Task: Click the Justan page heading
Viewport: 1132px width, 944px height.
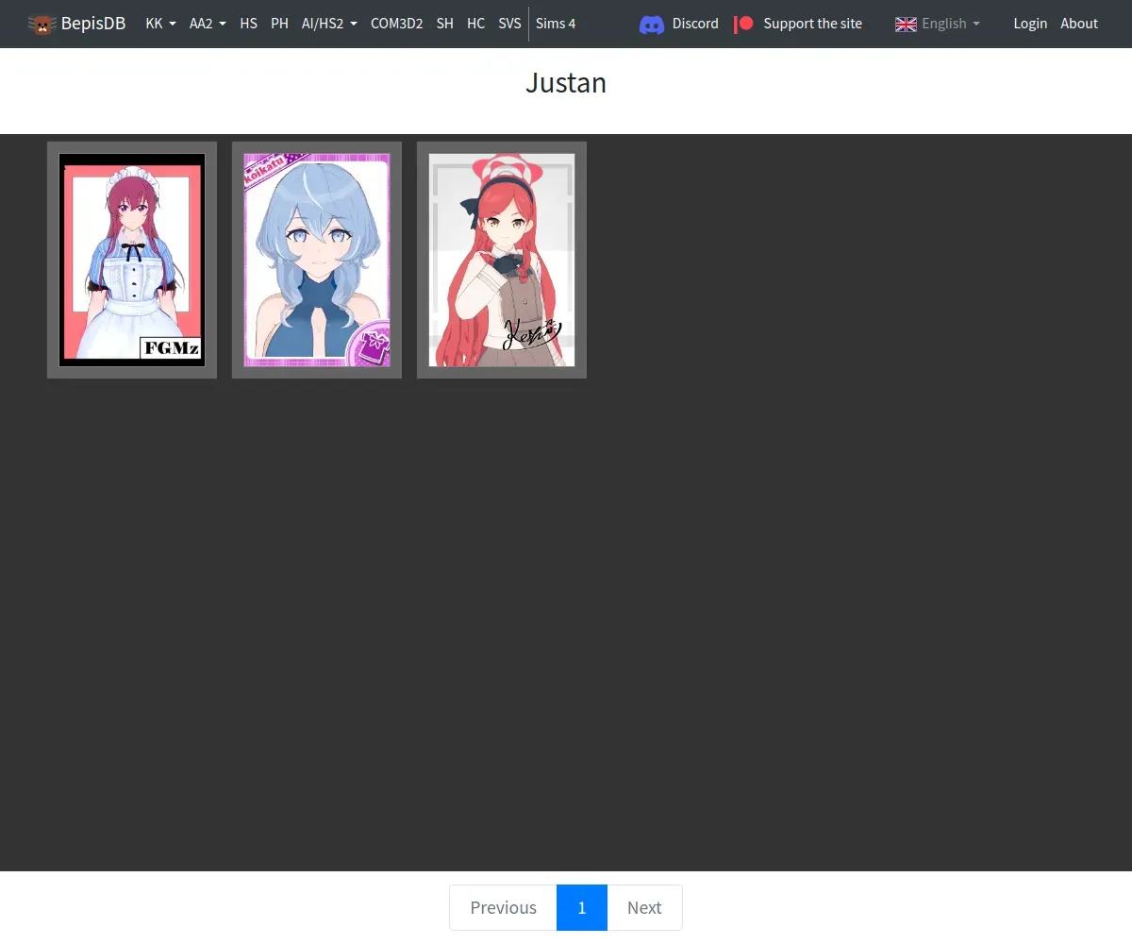Action: [x=566, y=83]
